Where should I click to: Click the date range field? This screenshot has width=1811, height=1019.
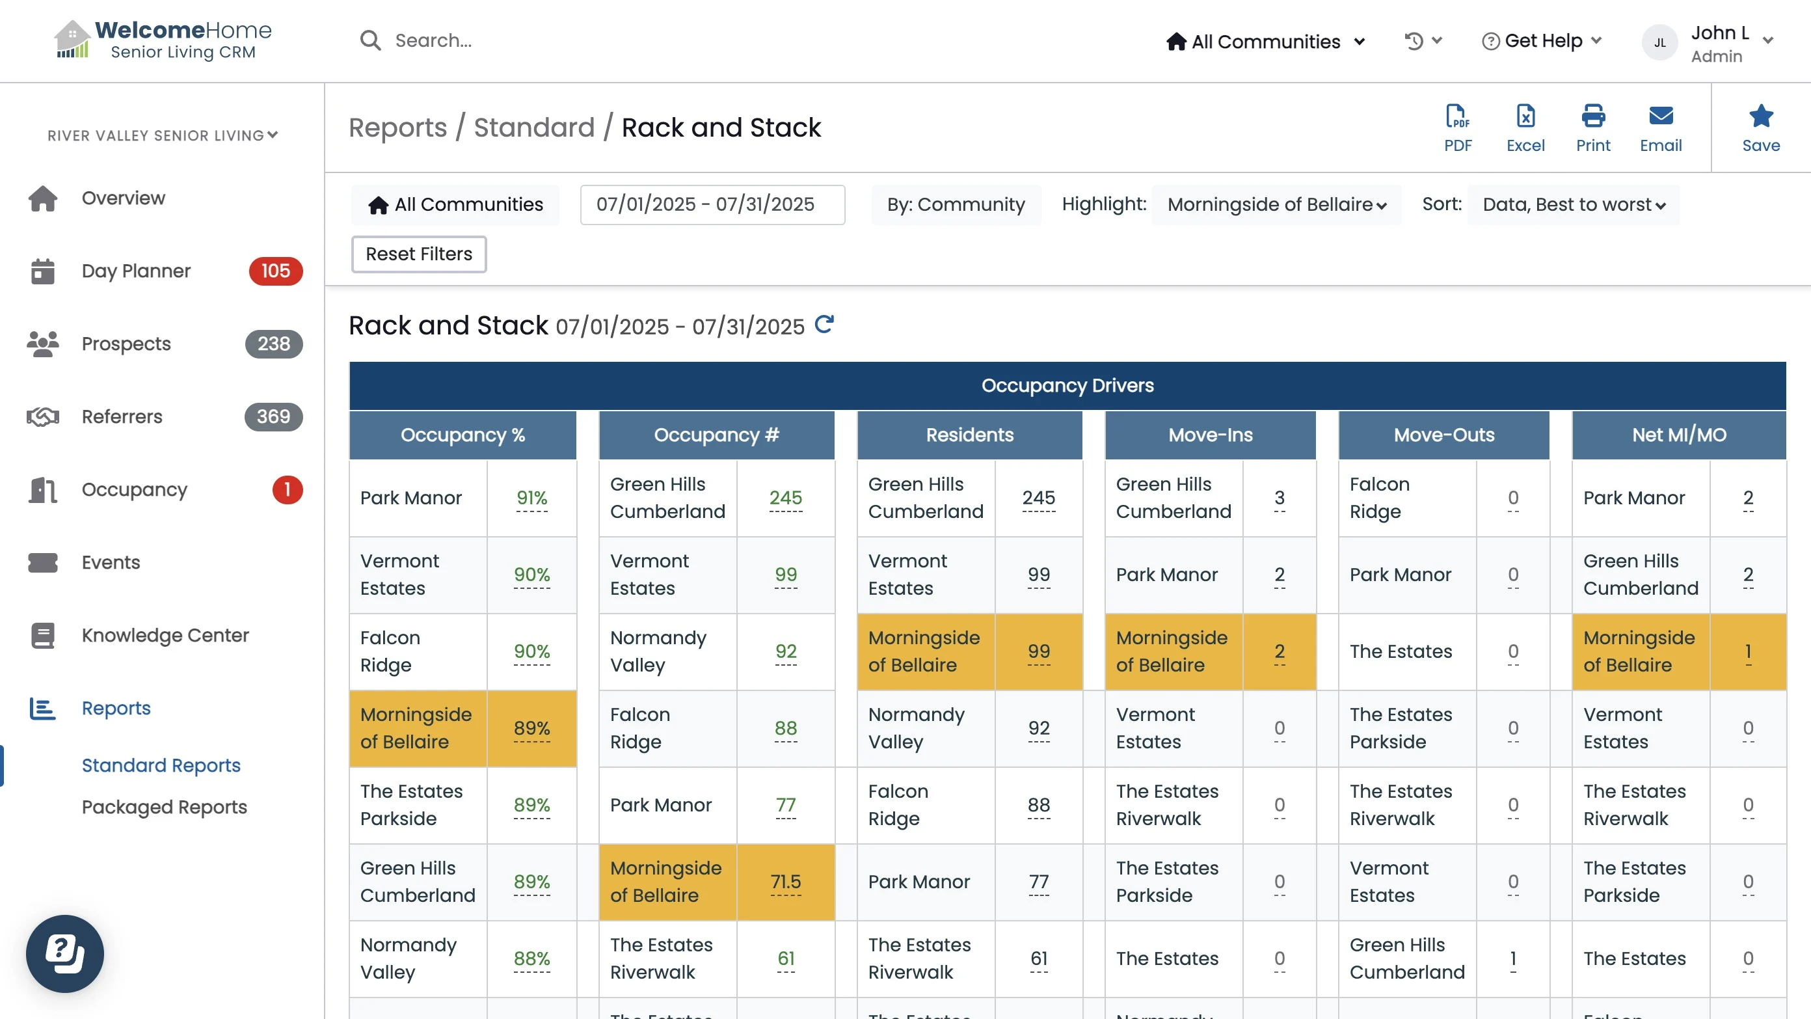point(712,204)
